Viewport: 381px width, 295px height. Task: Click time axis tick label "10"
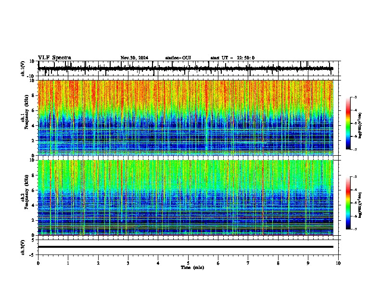pyautogui.click(x=338, y=263)
